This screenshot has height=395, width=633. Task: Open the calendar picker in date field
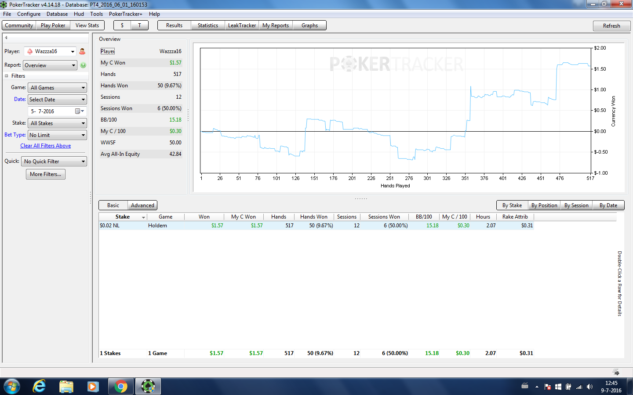point(79,111)
